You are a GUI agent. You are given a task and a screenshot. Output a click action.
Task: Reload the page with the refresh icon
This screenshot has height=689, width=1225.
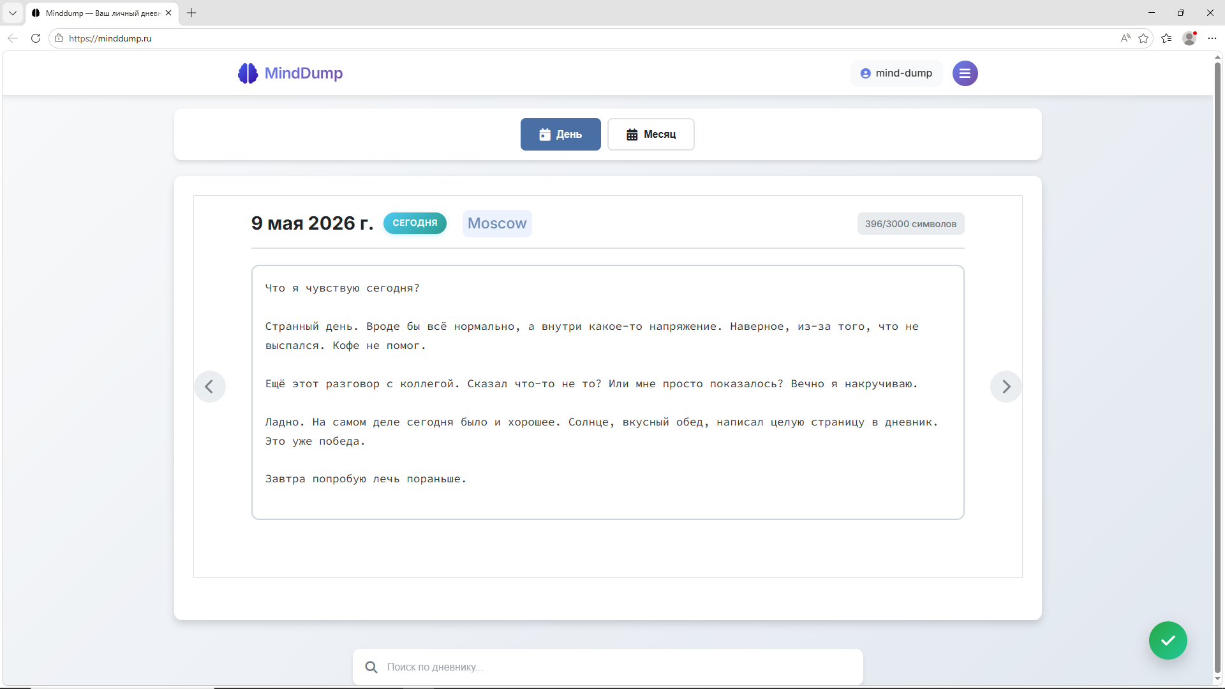(x=36, y=38)
